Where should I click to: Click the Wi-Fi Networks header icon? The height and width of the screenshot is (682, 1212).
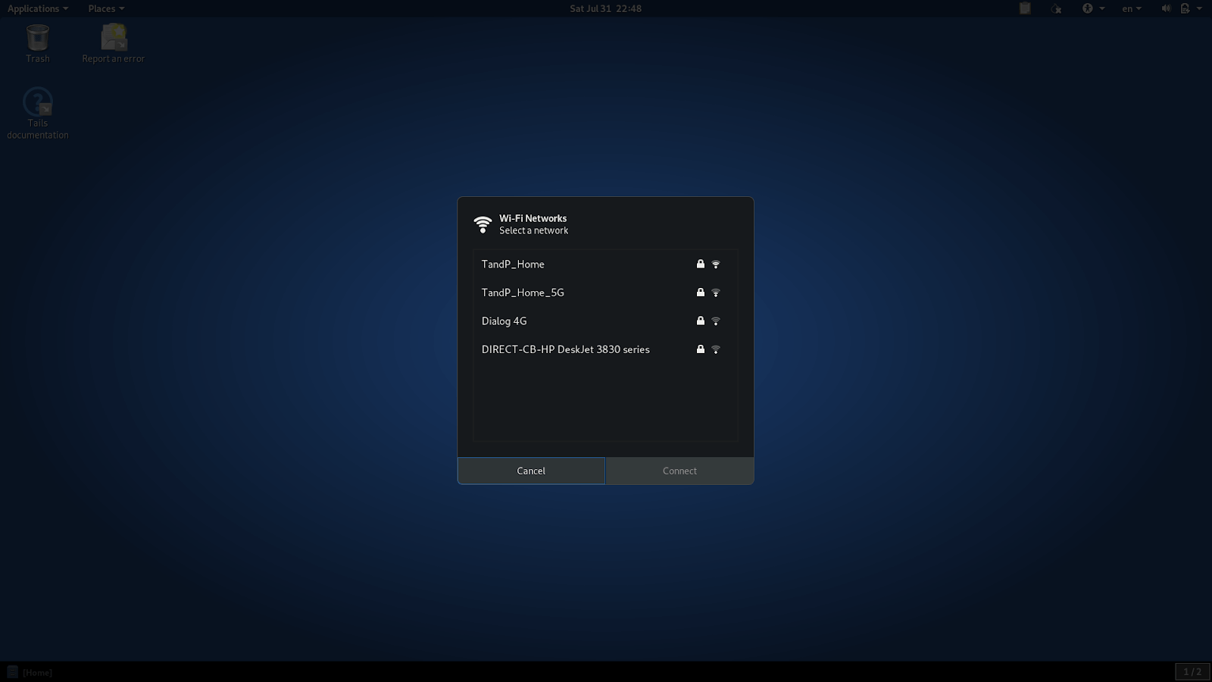tap(483, 224)
